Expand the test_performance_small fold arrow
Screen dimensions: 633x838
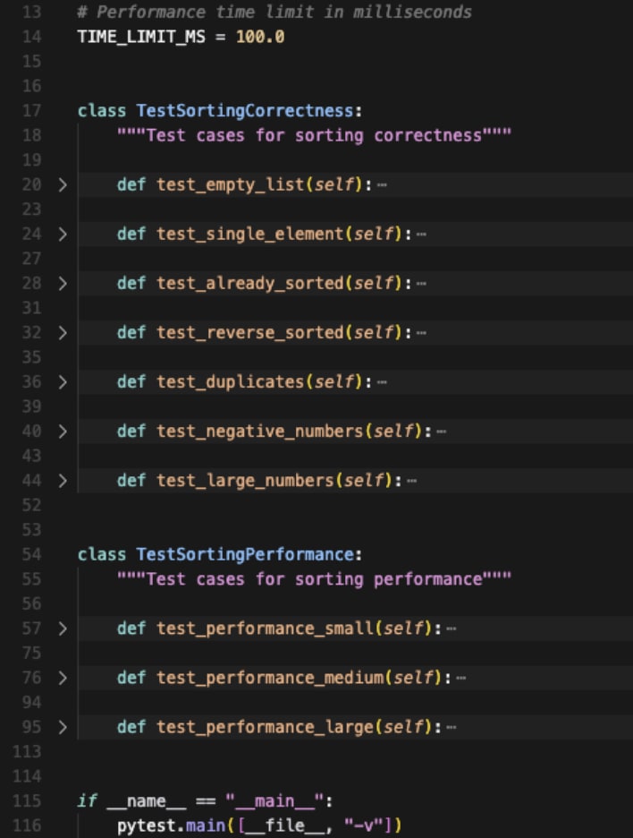click(x=62, y=628)
